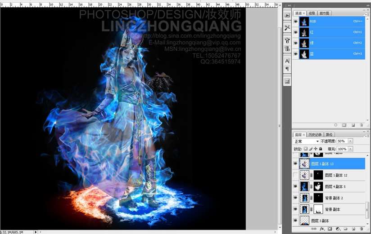
Task: Click the Layers panel scrollbar thumb
Action: (x=367, y=210)
